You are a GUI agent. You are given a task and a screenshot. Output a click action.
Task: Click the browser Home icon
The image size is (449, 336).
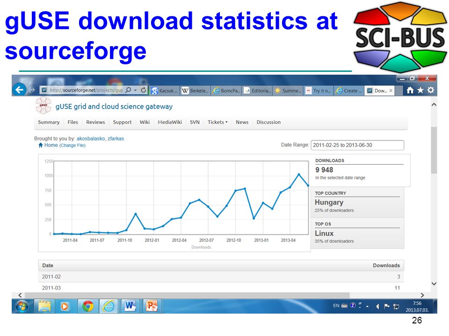410,90
